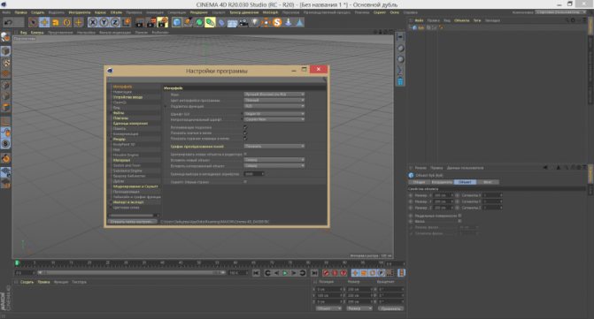Toggle the last checkbox in Interface settings
The image size is (594, 319).
[x=245, y=182]
